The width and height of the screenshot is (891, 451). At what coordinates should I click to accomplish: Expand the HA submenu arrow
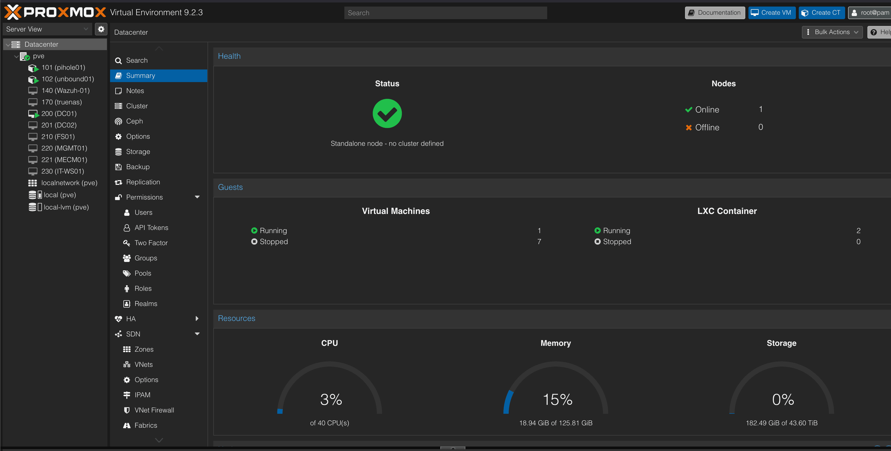tap(197, 319)
